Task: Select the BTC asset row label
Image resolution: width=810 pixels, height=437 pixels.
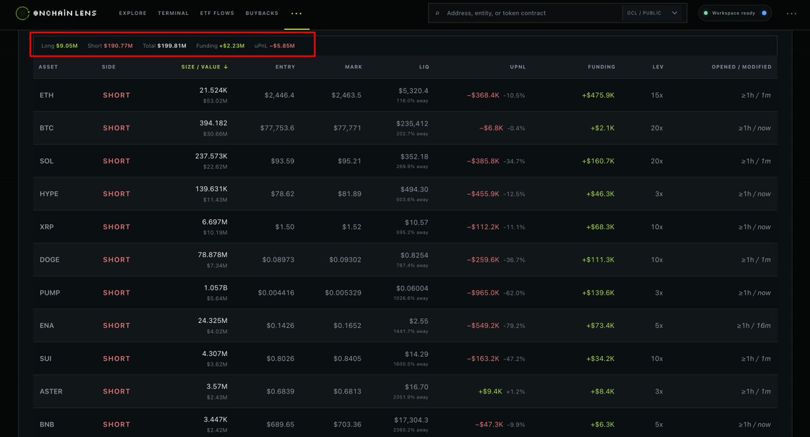Action: click(47, 128)
